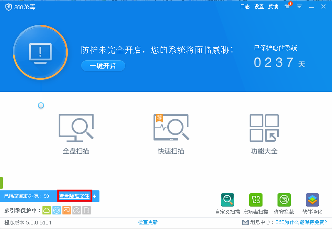Click the small circle timeline node
The image size is (332, 229).
tap(41, 105)
